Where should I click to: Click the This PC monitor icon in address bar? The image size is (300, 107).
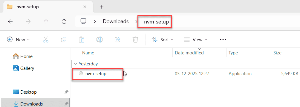(x=83, y=21)
